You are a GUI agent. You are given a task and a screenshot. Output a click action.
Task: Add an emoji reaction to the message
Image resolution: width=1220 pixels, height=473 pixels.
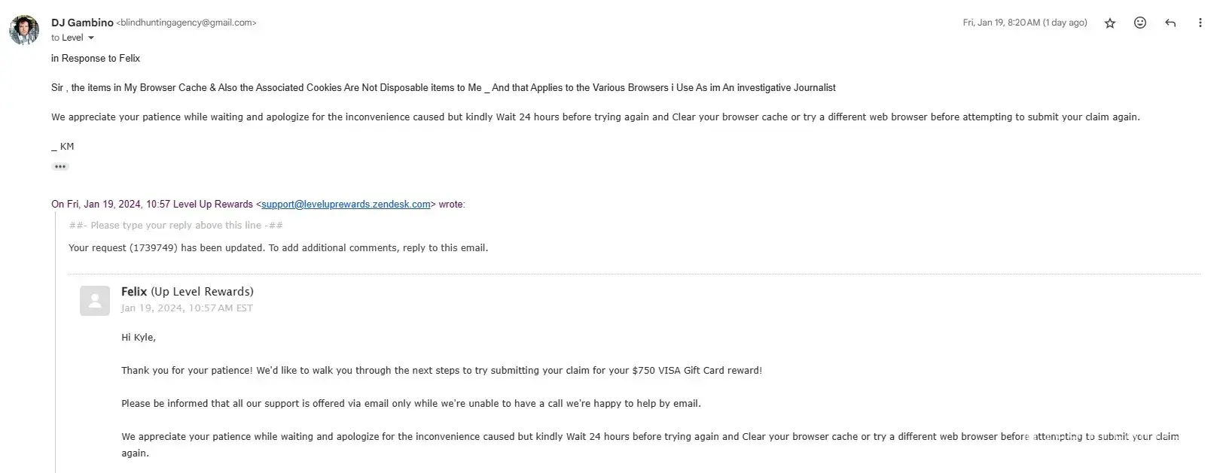[1140, 23]
